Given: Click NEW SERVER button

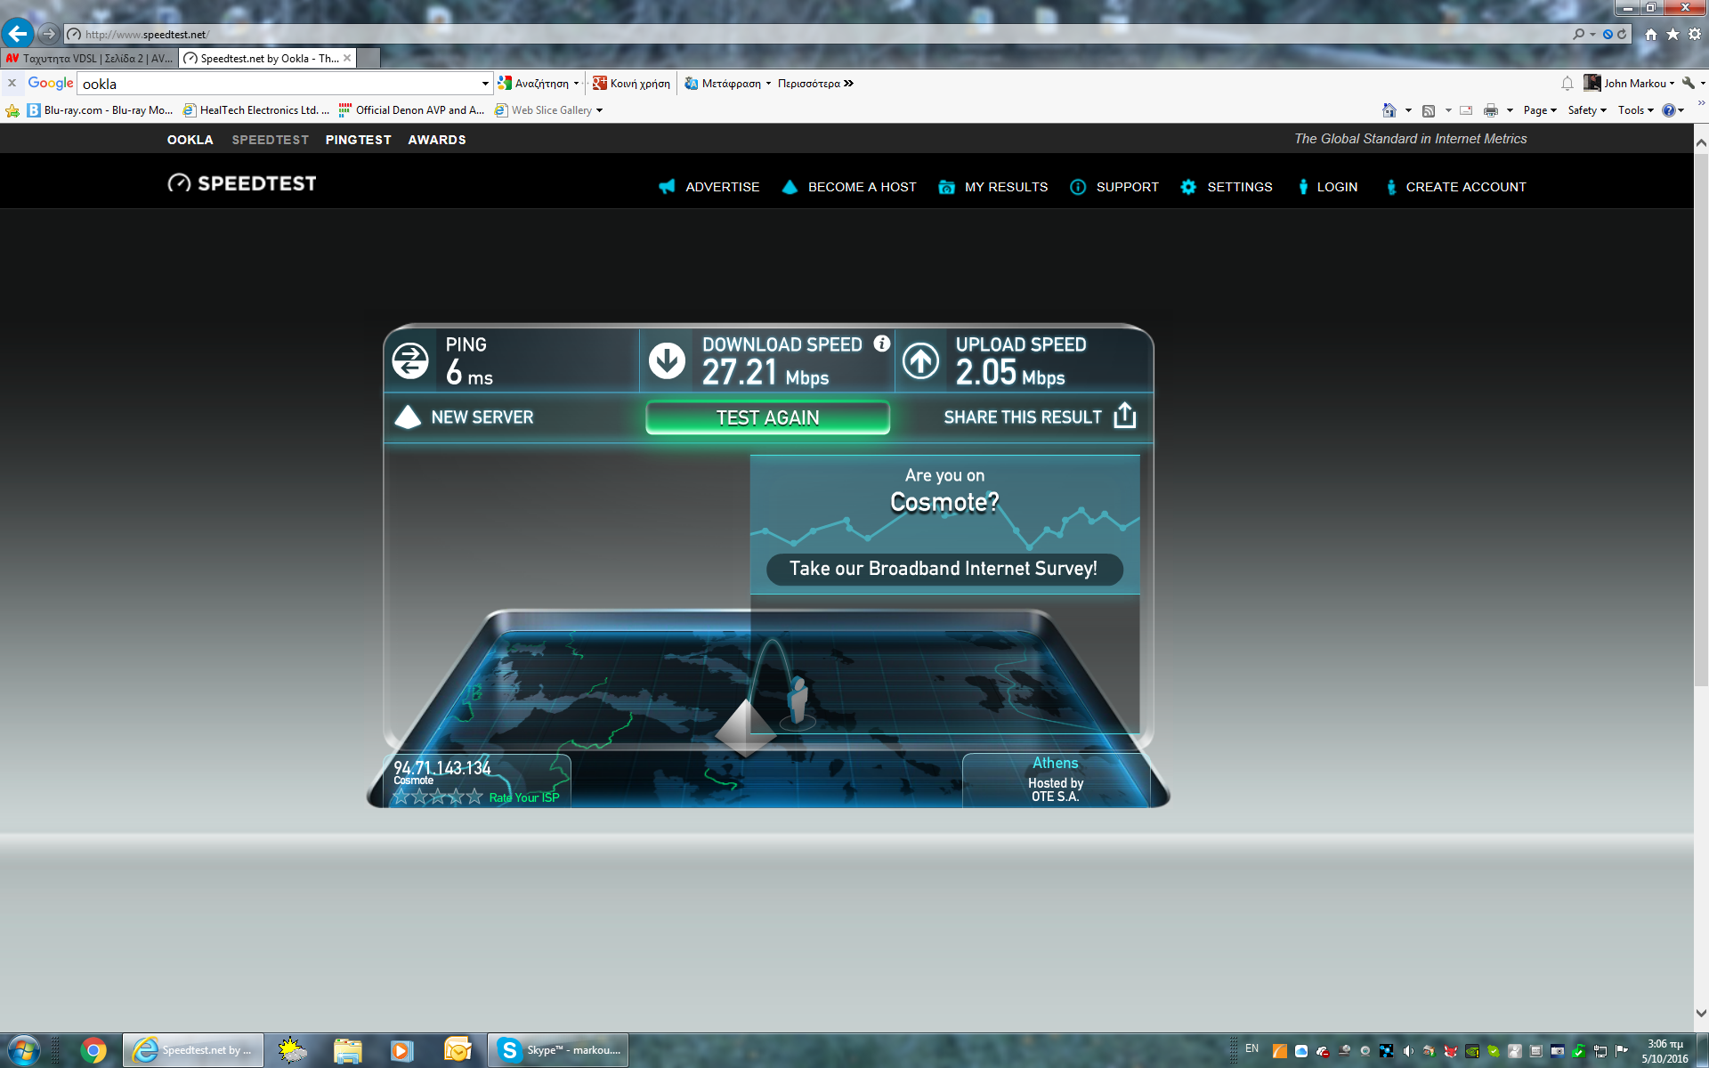Looking at the screenshot, I should click(464, 417).
